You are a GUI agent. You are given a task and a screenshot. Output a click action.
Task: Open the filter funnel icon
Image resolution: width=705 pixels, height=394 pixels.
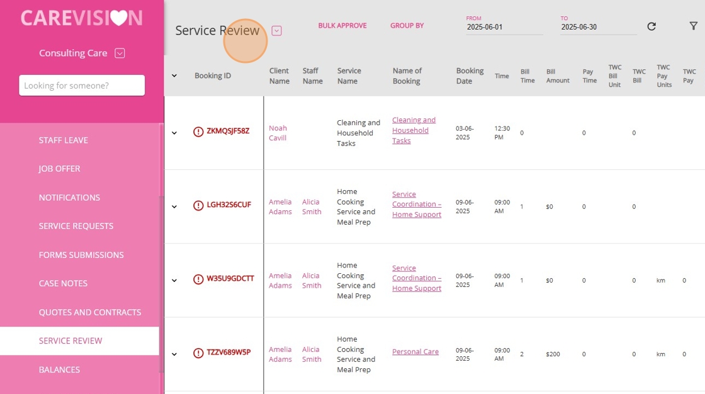pyautogui.click(x=693, y=26)
